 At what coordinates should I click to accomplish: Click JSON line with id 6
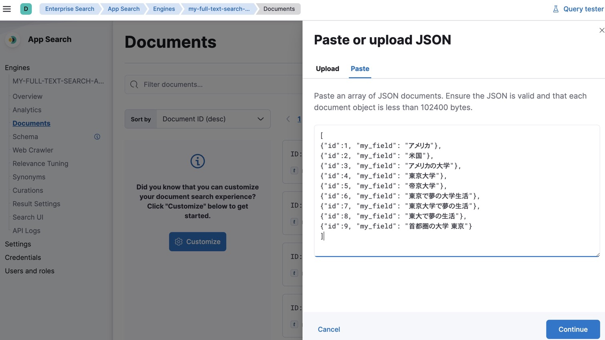click(400, 196)
